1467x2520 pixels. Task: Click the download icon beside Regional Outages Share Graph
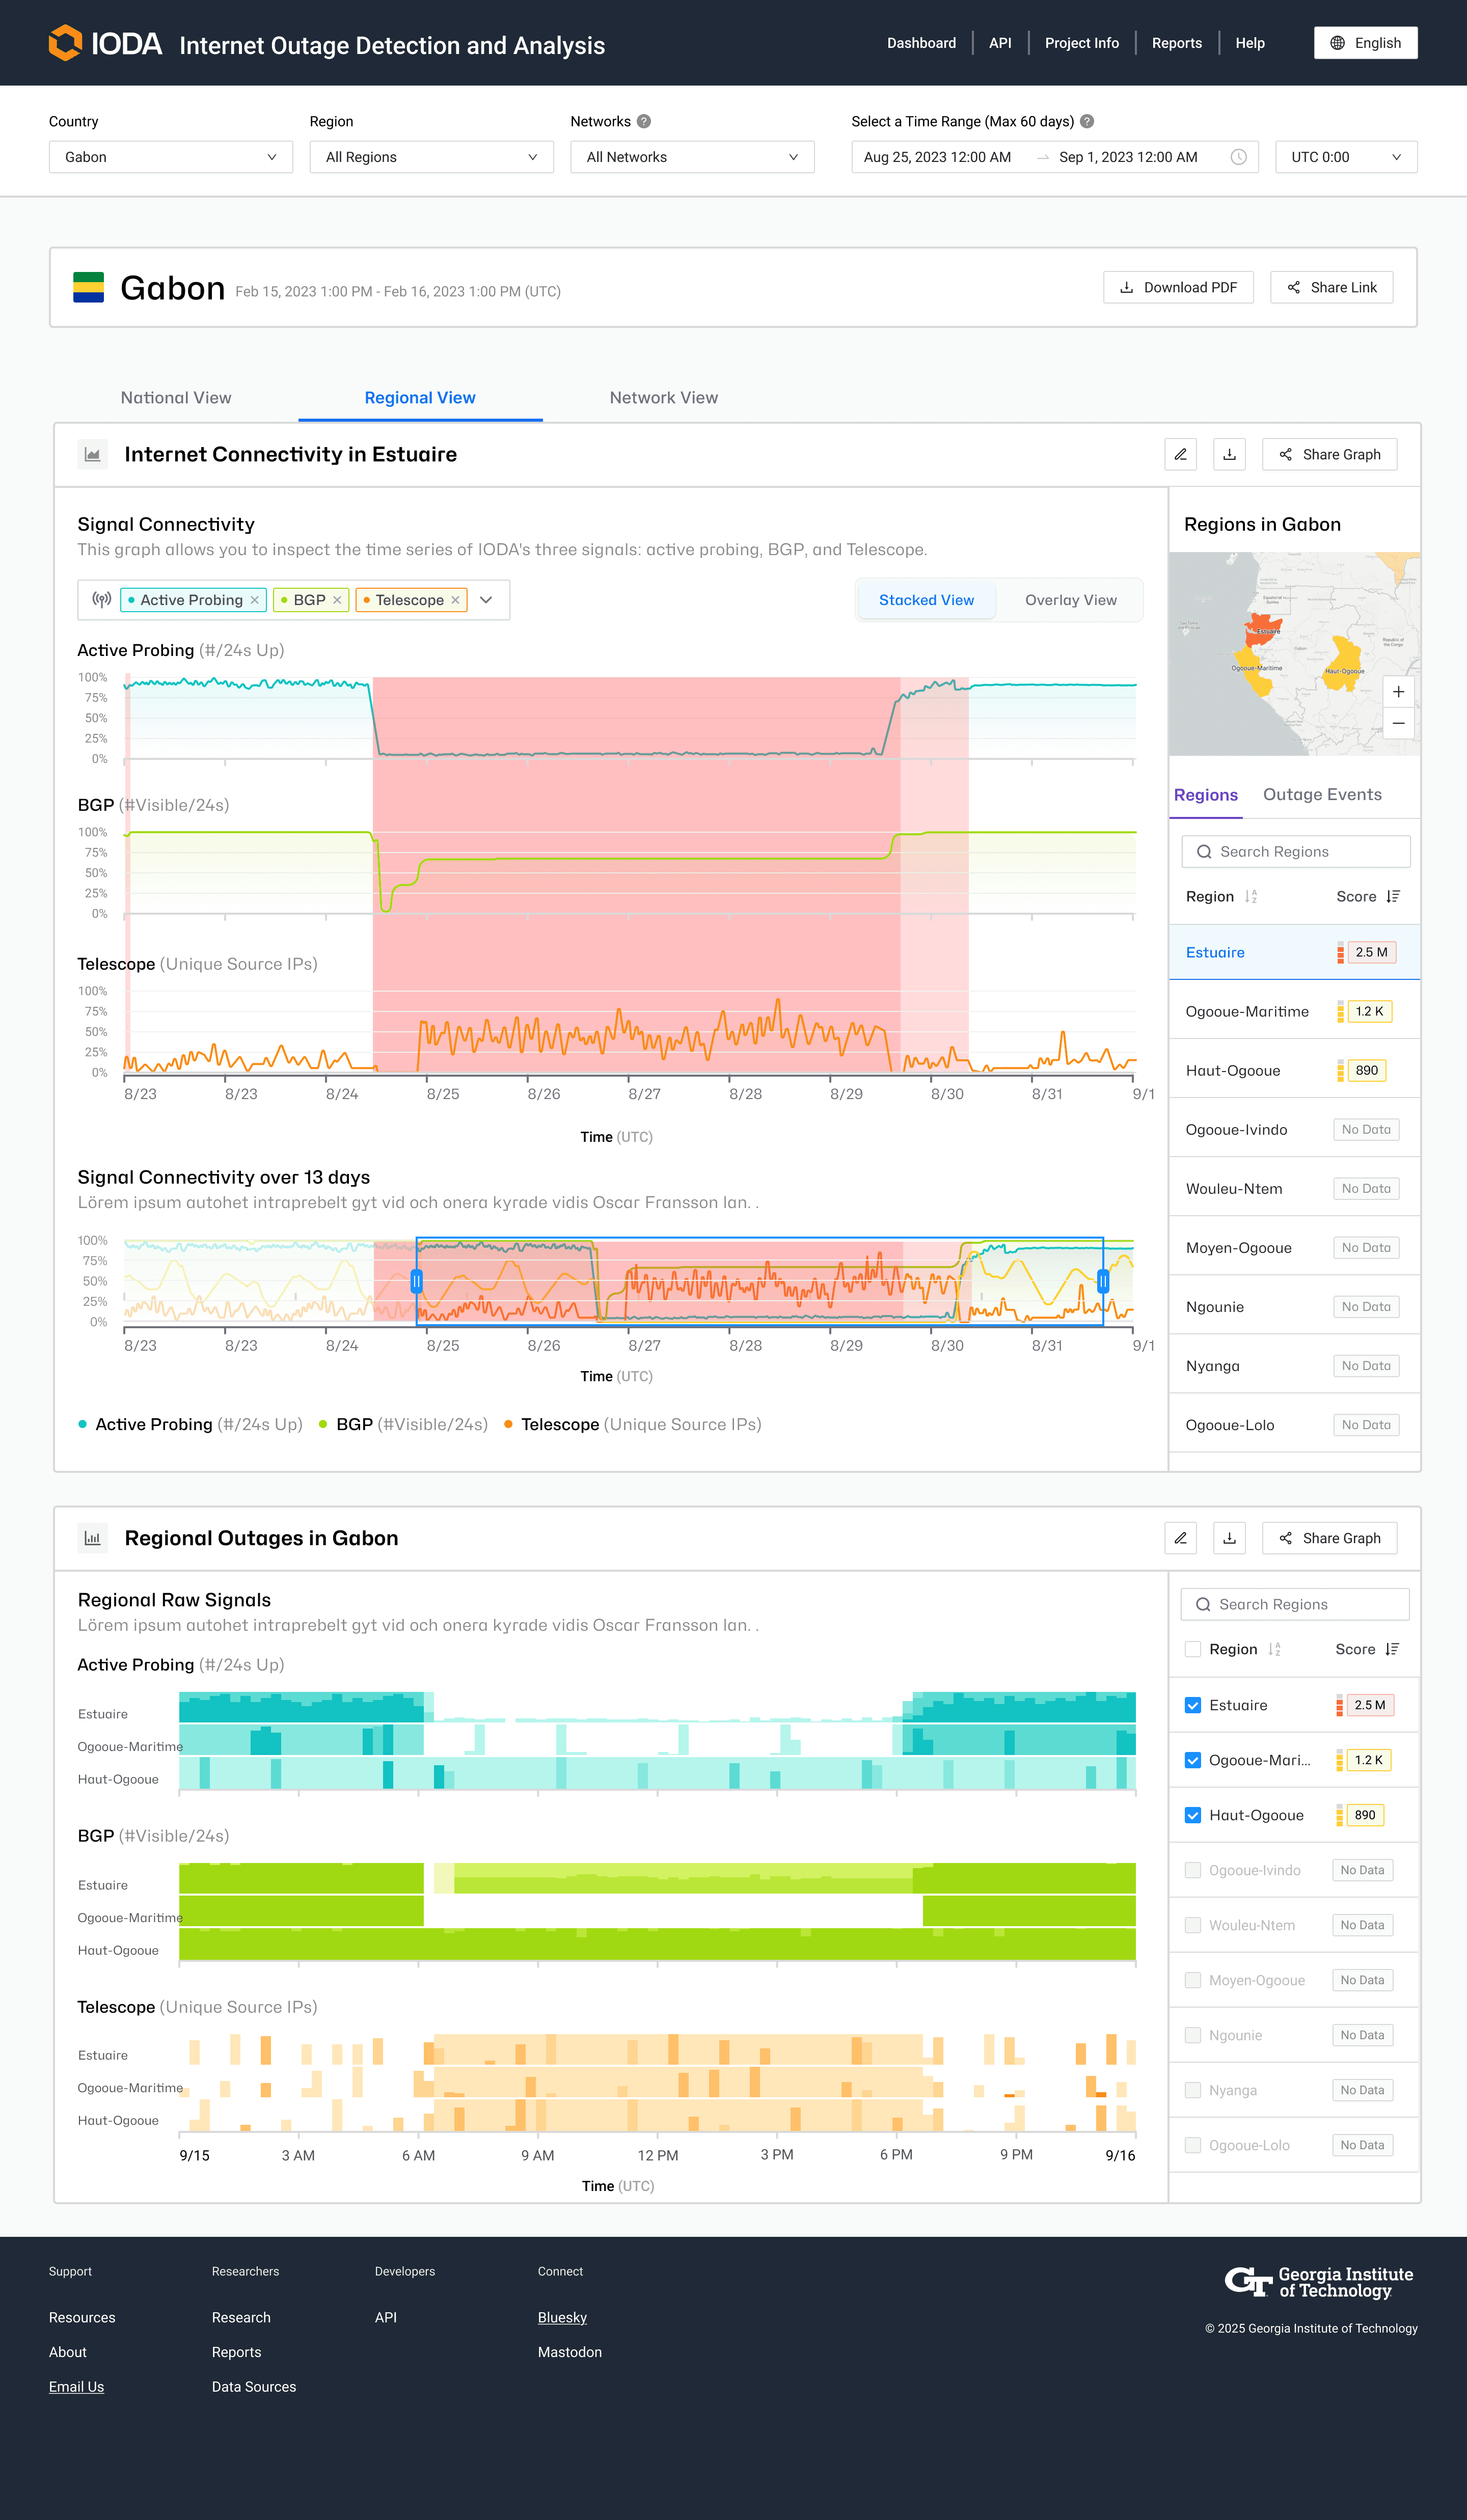(1229, 1538)
